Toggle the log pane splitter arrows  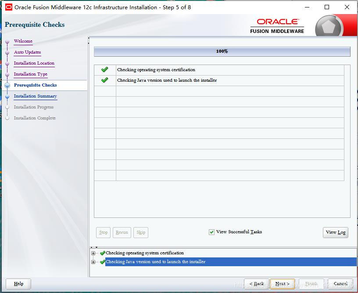94,247
